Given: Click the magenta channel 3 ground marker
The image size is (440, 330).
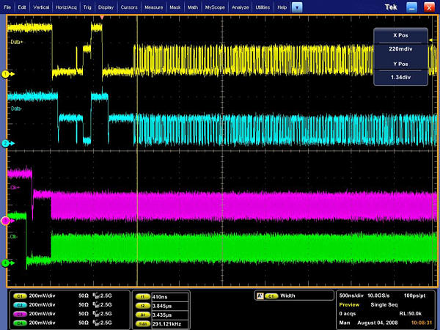Looking at the screenshot, I should (5, 220).
